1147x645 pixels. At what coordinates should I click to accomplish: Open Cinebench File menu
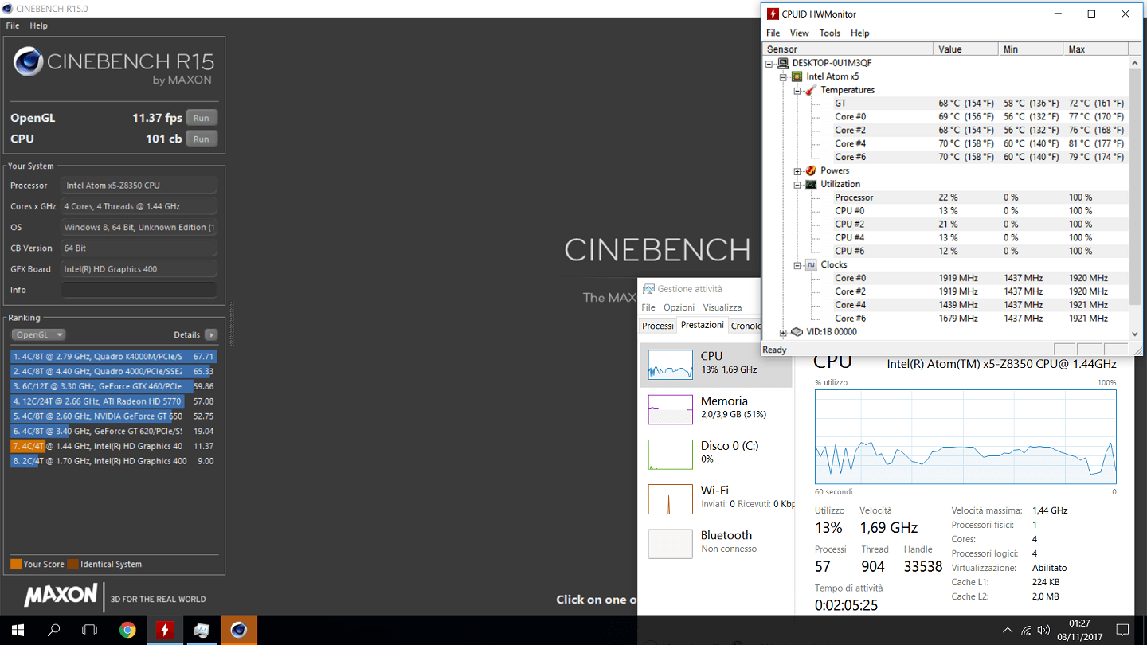13,25
